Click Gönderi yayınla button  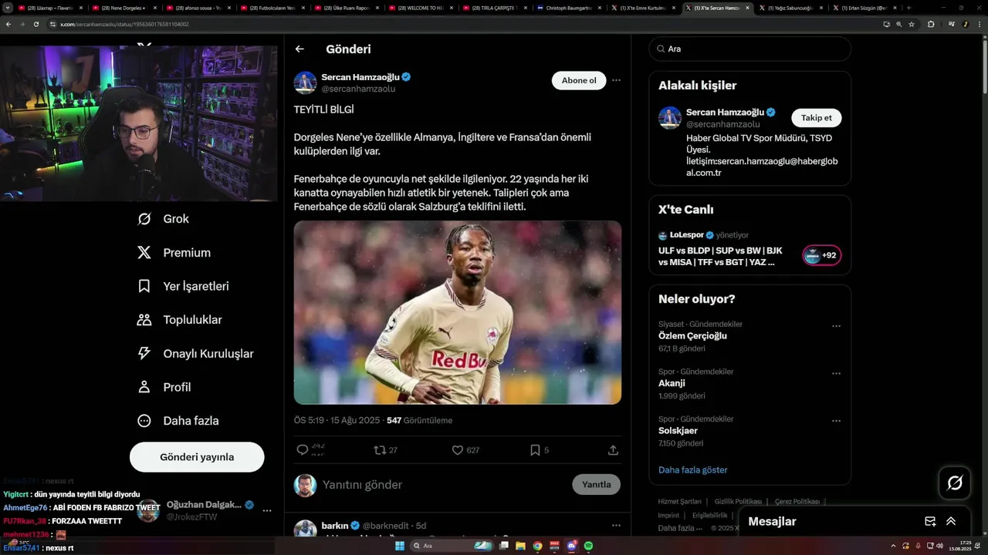pyautogui.click(x=197, y=457)
